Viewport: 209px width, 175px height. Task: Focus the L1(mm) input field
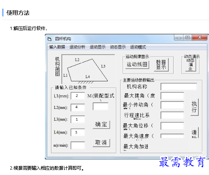tap(78, 96)
